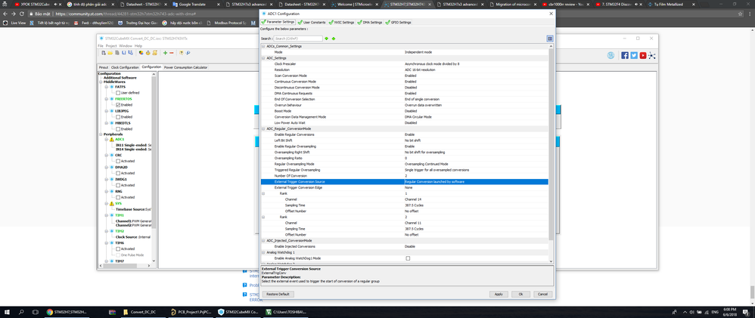Uncheck FREERTOS Enabled checkbox

pyautogui.click(x=118, y=104)
